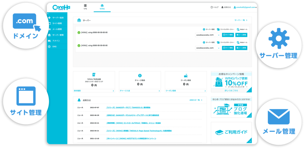Open the WINGパック更新 10%OFF campaign banner
The height and width of the screenshot is (148, 304).
point(231,82)
